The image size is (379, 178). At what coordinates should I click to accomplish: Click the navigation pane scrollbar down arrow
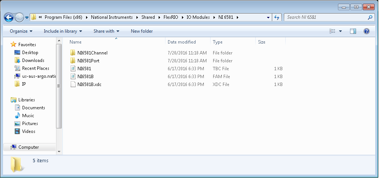pos(58,151)
